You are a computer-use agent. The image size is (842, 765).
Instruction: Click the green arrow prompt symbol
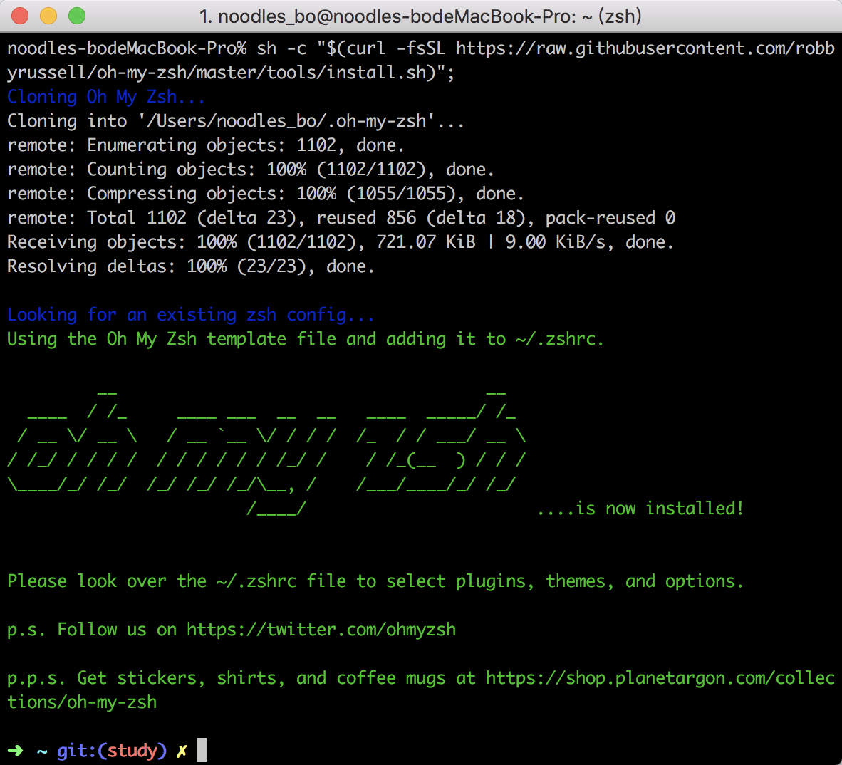coord(16,750)
